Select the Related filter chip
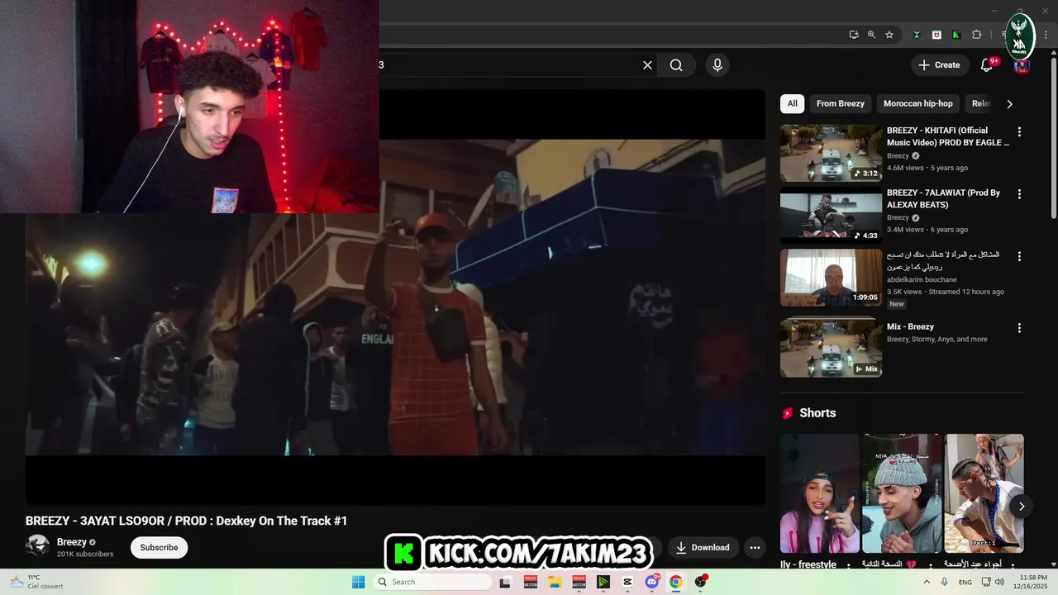Screen dimensions: 1058x595 tap(981, 103)
